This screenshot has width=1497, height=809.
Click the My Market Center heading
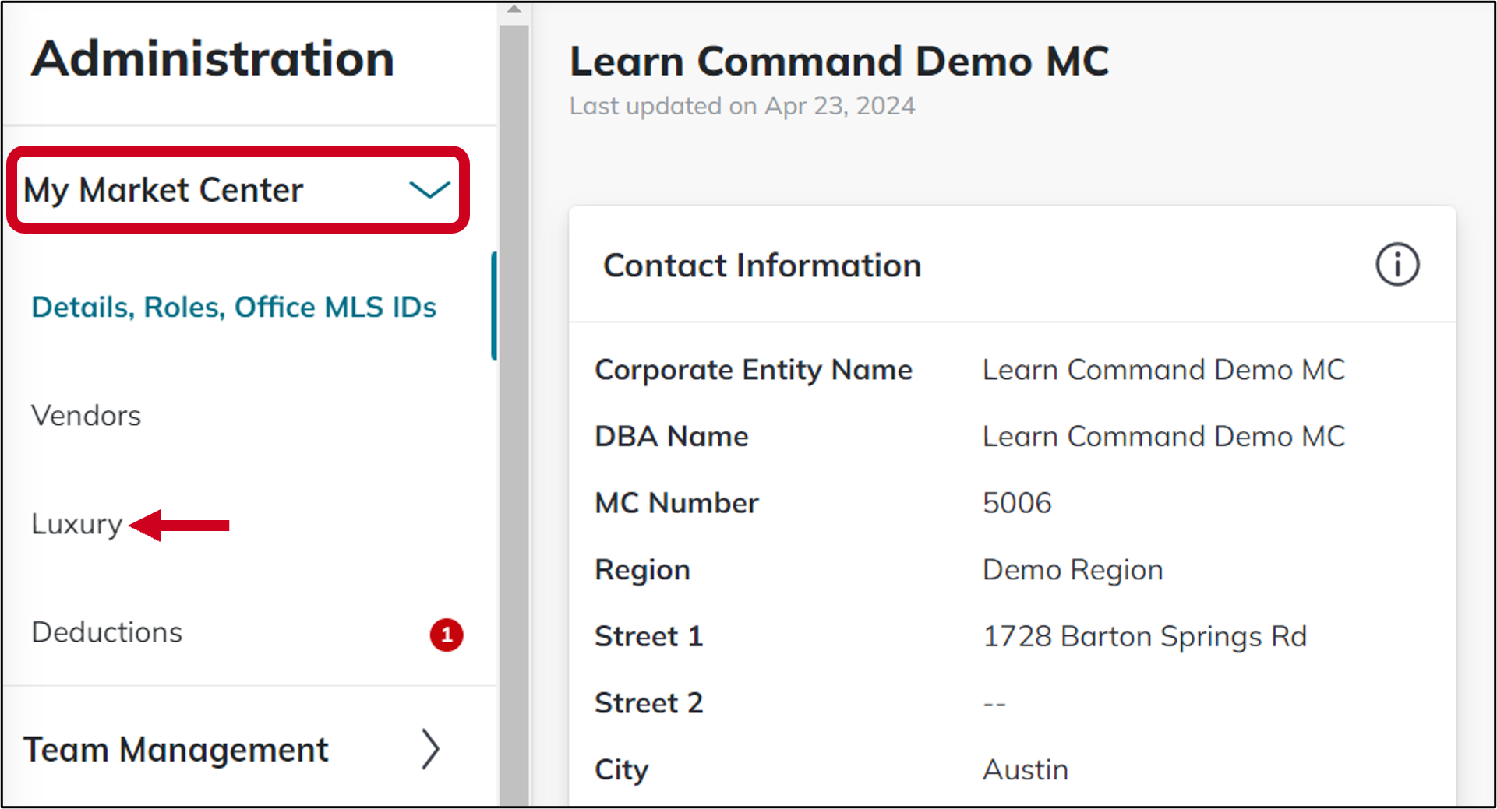164,190
